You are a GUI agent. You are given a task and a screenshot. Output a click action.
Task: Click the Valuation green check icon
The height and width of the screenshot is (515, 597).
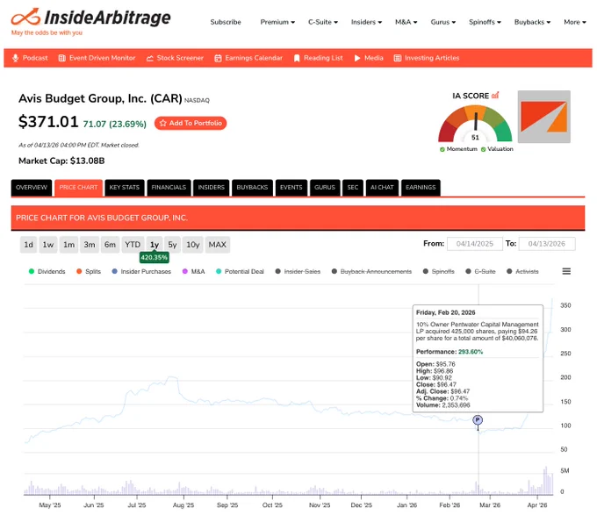(483, 149)
